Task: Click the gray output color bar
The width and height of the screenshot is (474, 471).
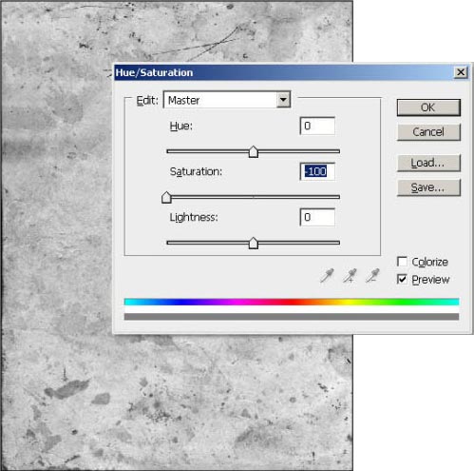Action: click(x=292, y=317)
